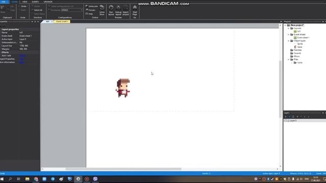The image size is (326, 183).
Task: Select the lvl1 layout tab
Action: (47, 21)
